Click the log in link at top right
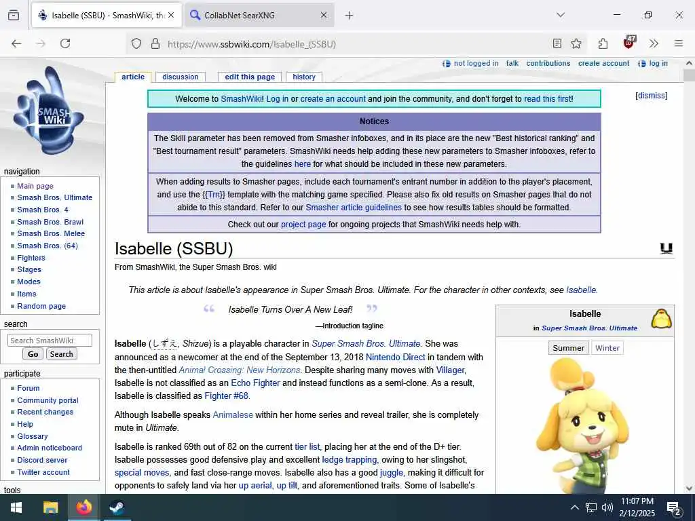This screenshot has width=695, height=521. click(658, 63)
